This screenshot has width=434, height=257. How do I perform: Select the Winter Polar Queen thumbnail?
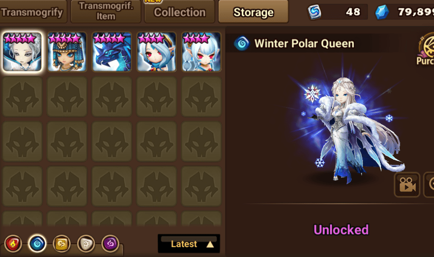(22, 52)
